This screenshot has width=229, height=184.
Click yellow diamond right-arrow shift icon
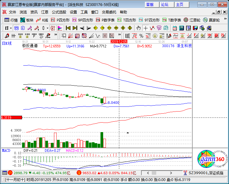pos(102,28)
